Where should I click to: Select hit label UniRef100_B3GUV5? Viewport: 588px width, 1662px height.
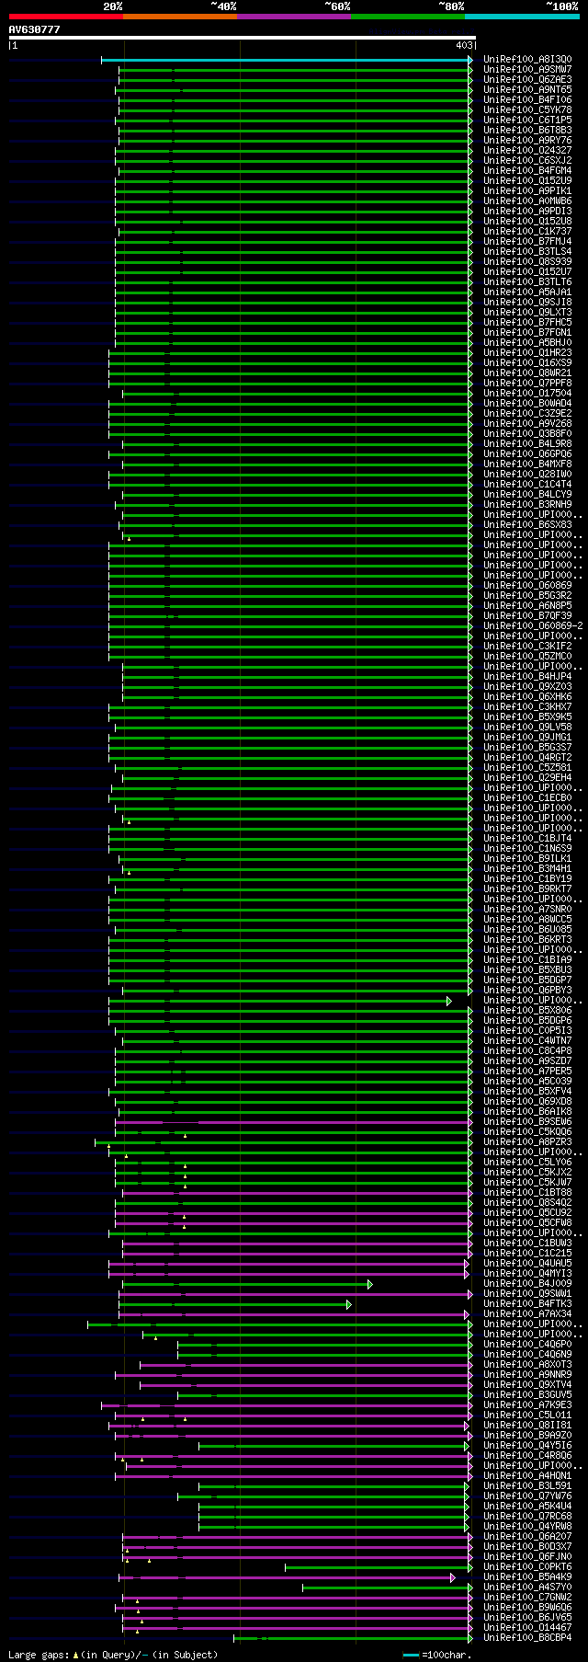point(527,1395)
